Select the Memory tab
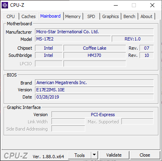 click(73, 16)
